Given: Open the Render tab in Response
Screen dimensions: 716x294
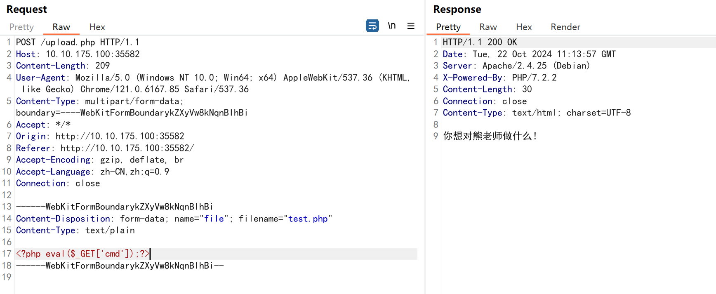Looking at the screenshot, I should 565,27.
